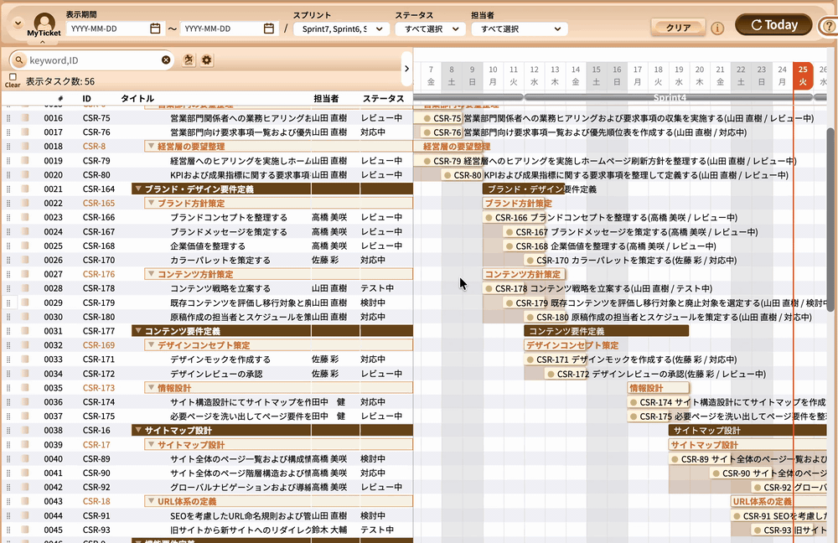Viewport: 838px width, 543px height.
Task: Check the row 0034 CSR-172 checkbox
Action: [25, 374]
